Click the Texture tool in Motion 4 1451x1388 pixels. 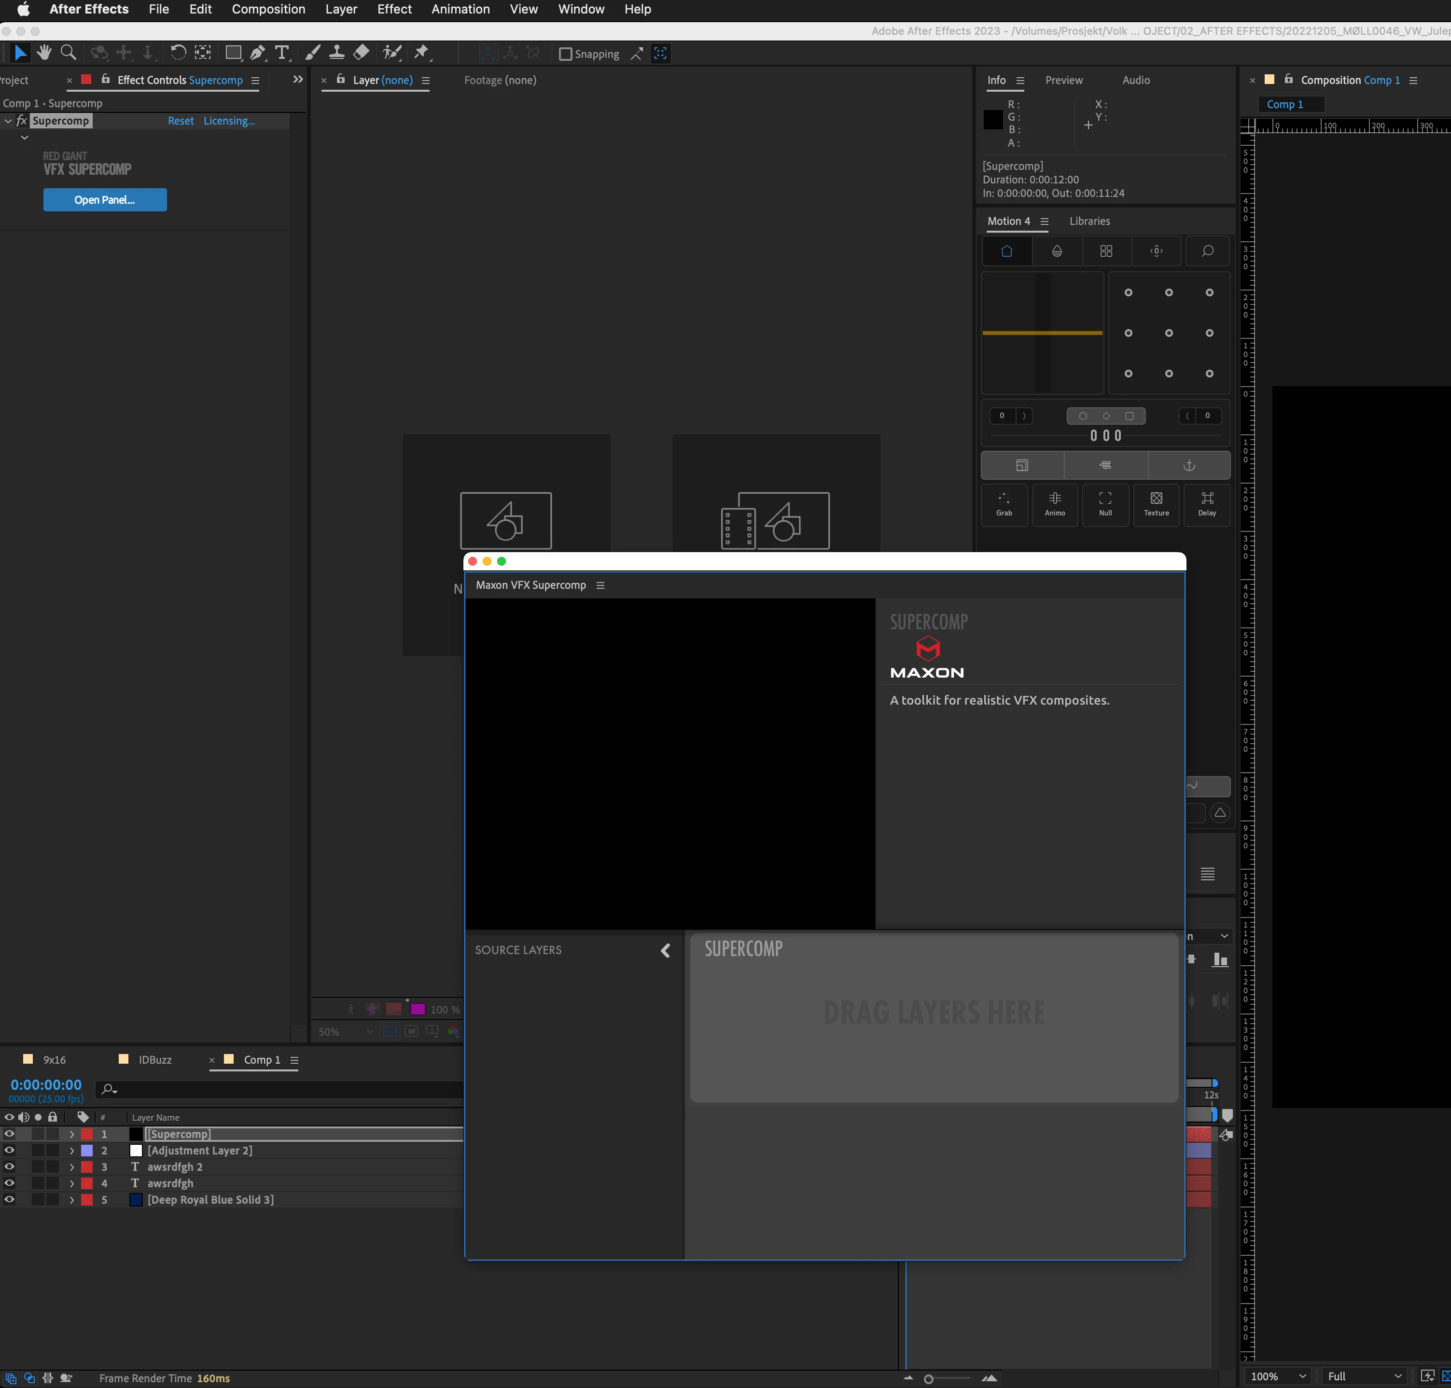(x=1156, y=504)
